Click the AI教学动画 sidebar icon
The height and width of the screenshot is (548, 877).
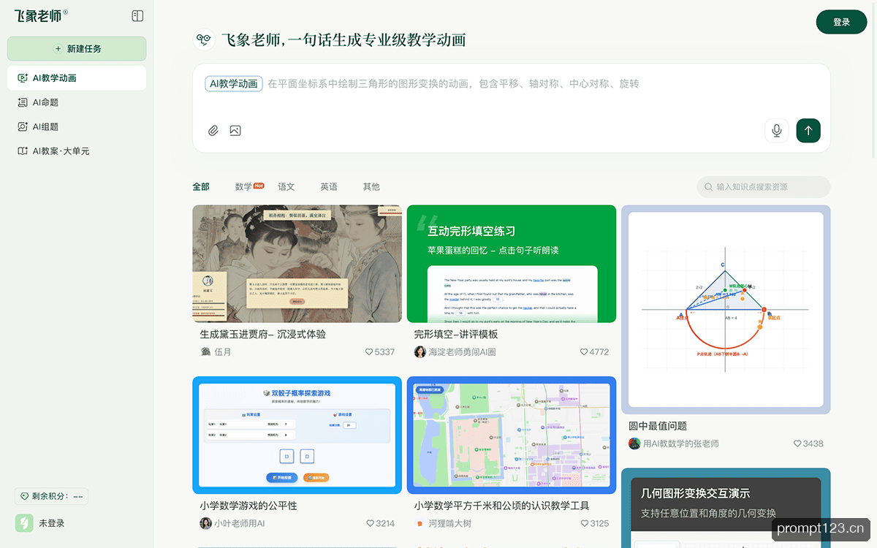pos(22,78)
